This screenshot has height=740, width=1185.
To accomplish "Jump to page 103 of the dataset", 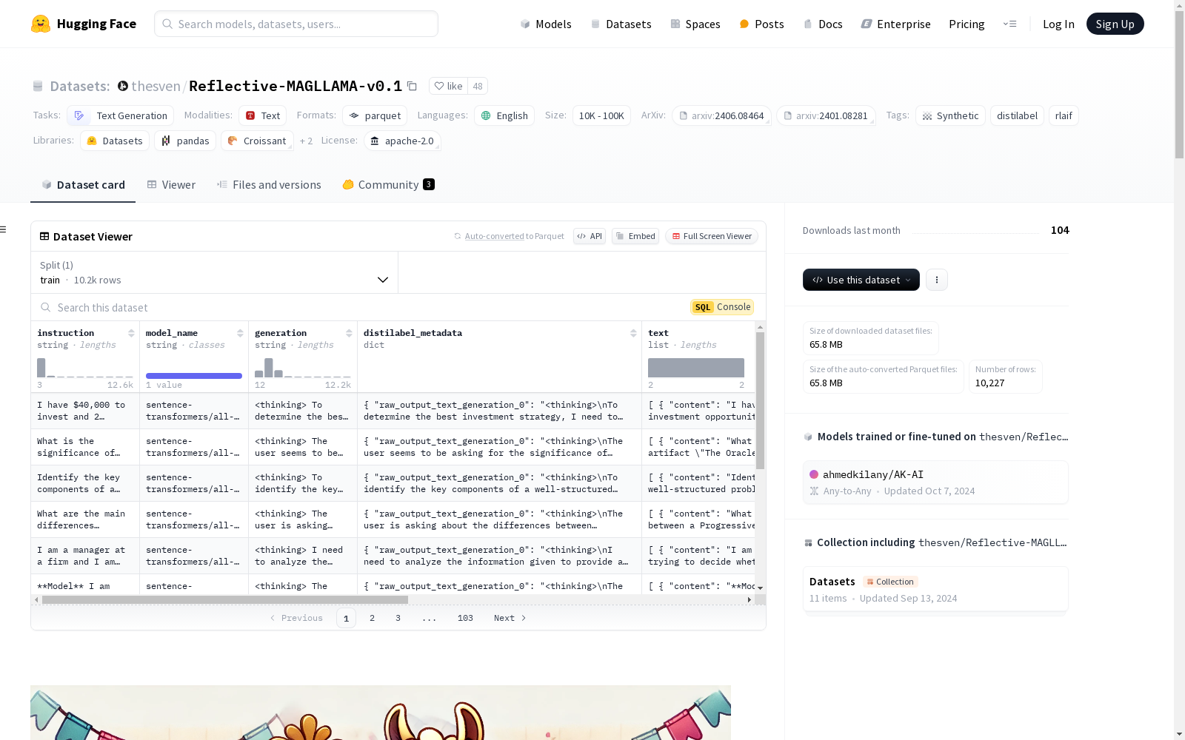I will pyautogui.click(x=465, y=618).
